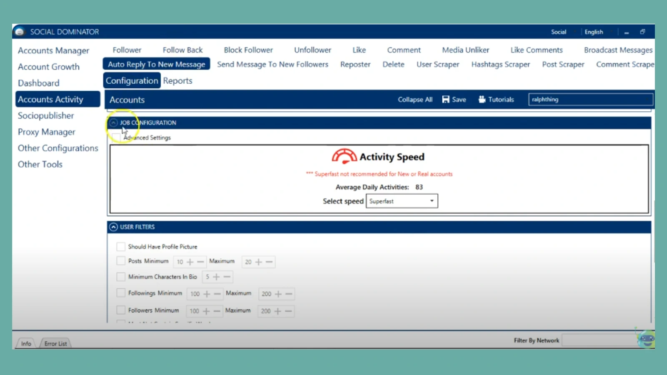The height and width of the screenshot is (375, 667).
Task: Open the Follower activity tab
Action: (x=127, y=50)
